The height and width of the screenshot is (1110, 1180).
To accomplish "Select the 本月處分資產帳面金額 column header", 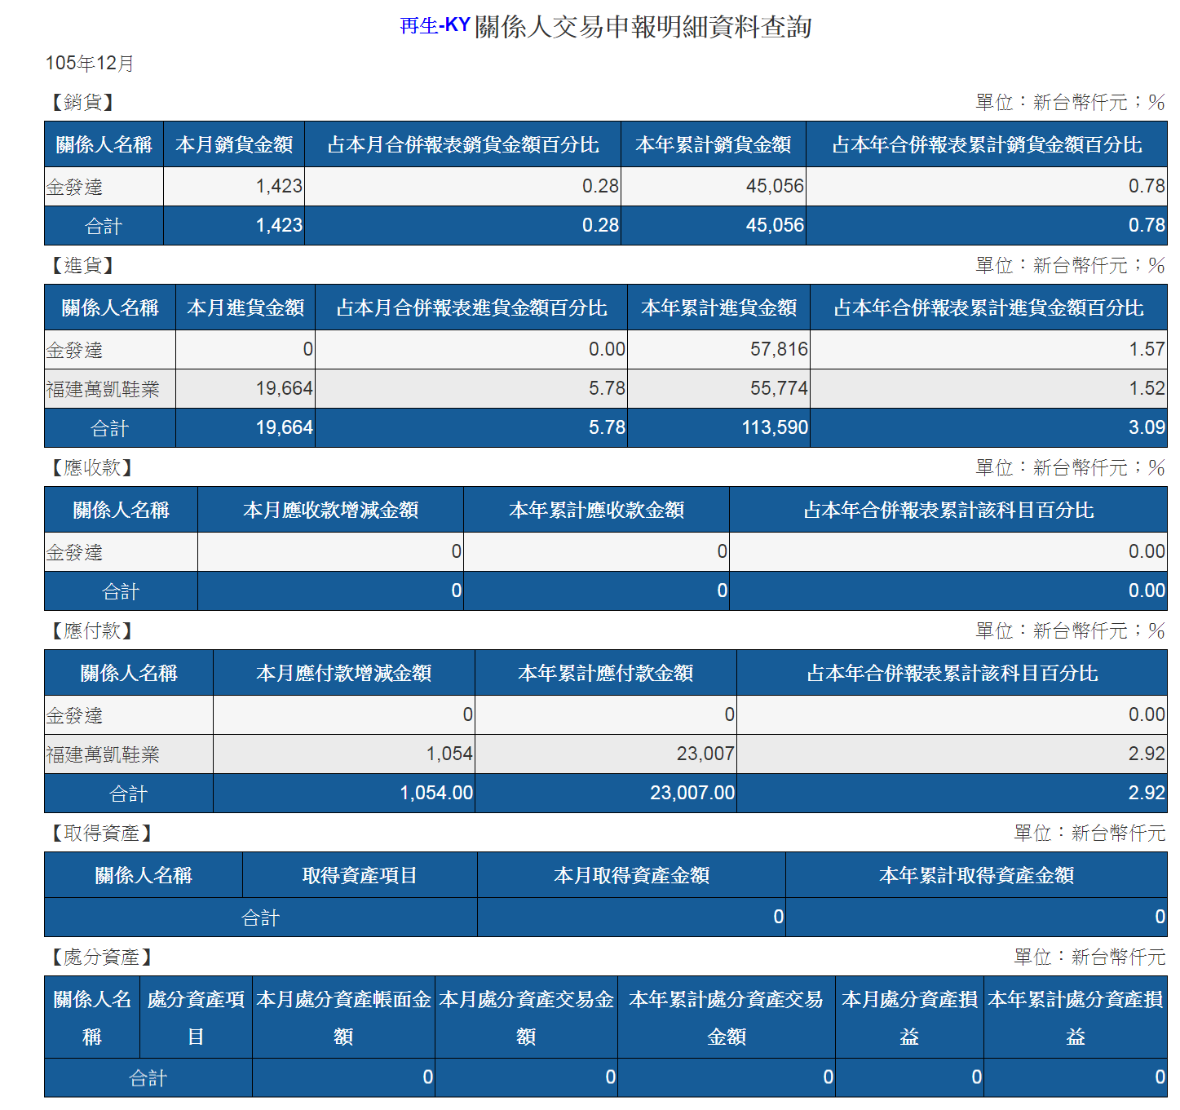I will pyautogui.click(x=343, y=1017).
